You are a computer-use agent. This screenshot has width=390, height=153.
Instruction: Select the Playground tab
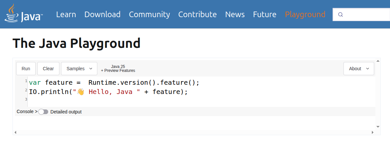305,15
